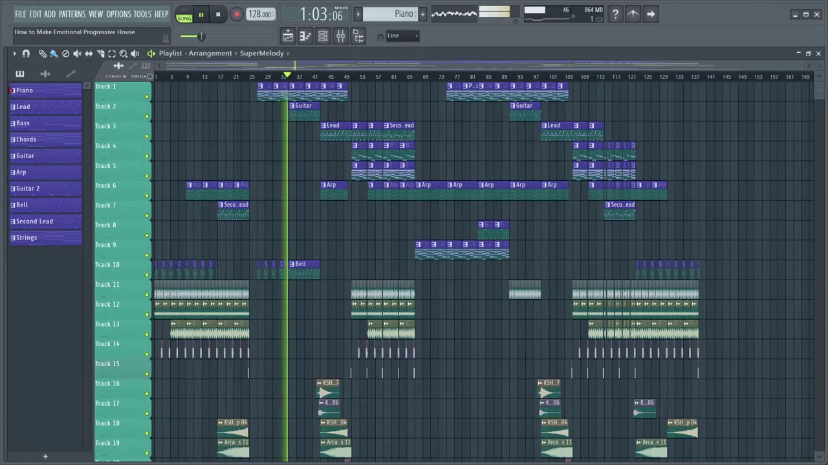Mute Track 12 via its green dot
The height and width of the screenshot is (465, 828).
click(x=147, y=315)
